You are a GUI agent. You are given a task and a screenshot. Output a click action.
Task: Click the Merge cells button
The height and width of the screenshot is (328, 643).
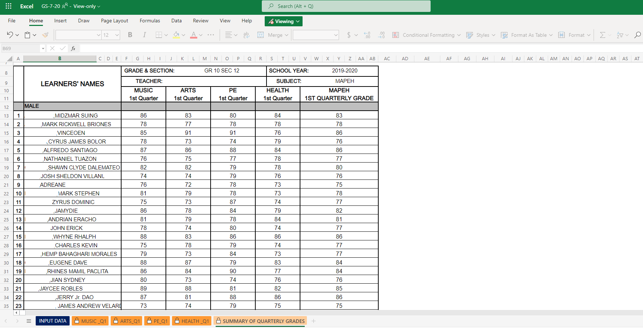[x=273, y=35]
